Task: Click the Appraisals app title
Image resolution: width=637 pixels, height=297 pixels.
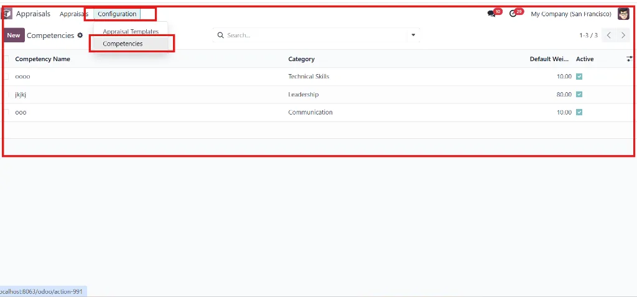Action: tap(34, 14)
